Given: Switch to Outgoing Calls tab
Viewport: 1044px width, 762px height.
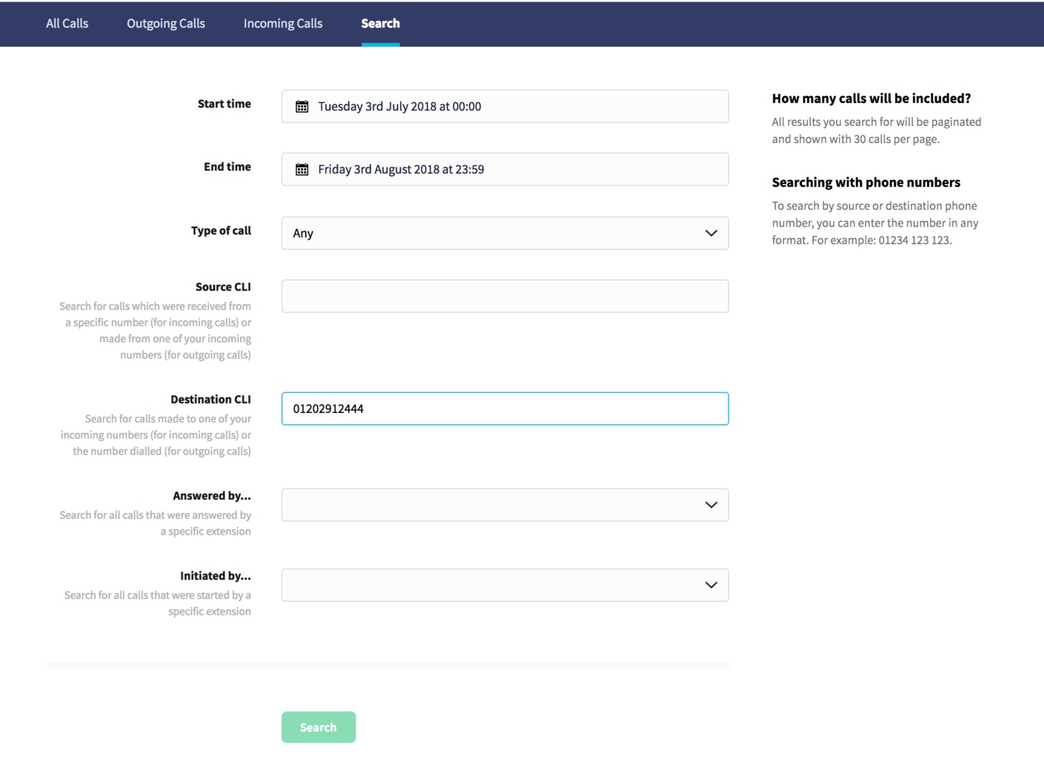Looking at the screenshot, I should pyautogui.click(x=166, y=23).
